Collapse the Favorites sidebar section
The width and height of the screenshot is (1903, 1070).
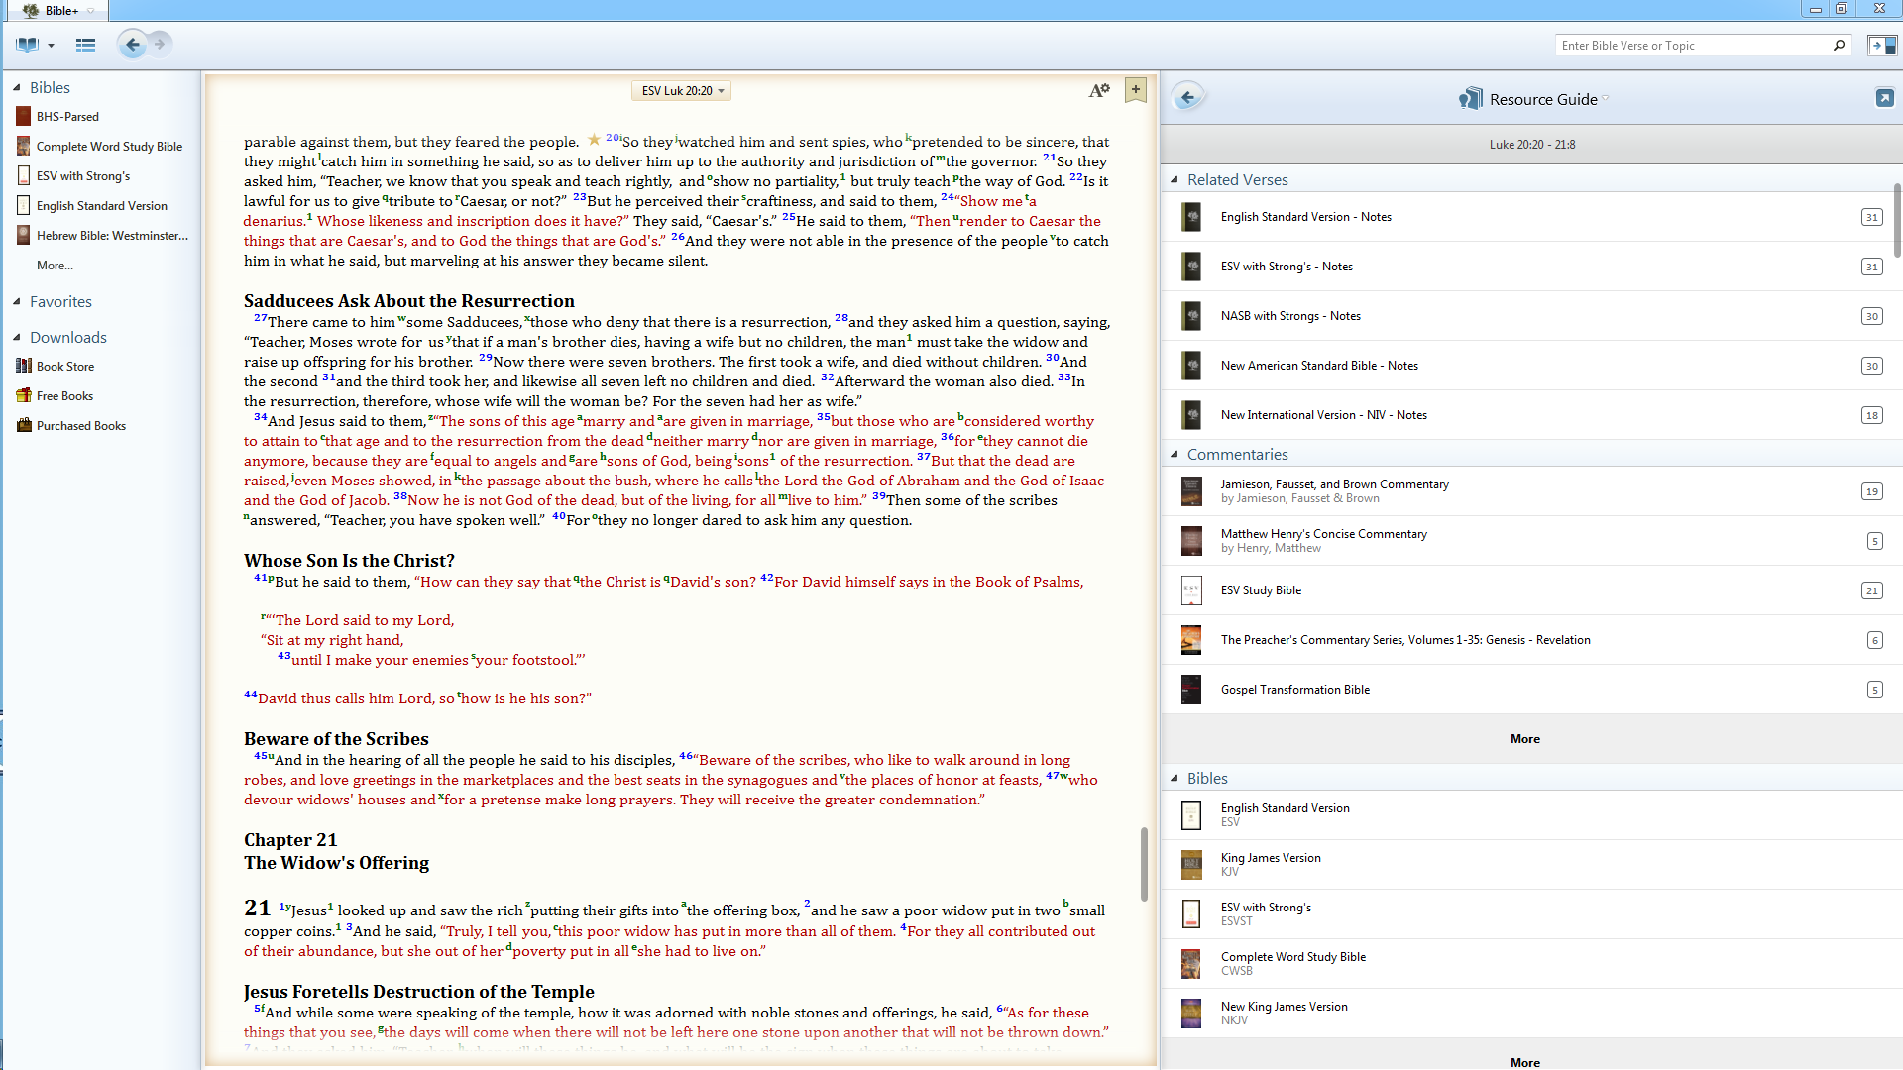[17, 302]
